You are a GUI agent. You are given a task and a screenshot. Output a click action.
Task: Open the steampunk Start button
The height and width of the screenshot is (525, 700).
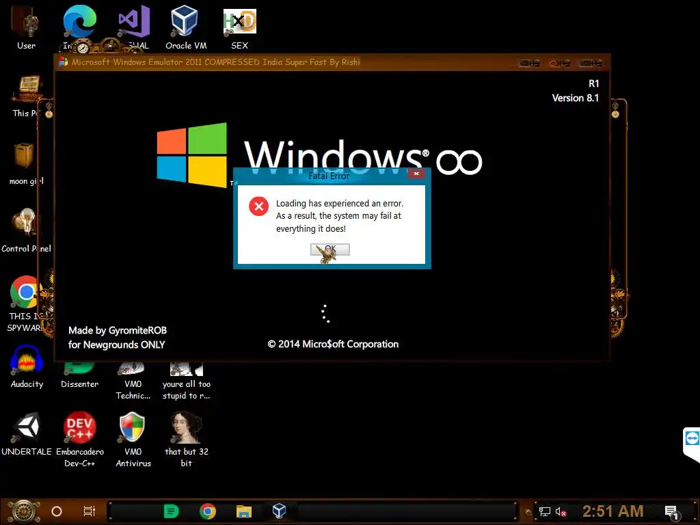(24, 511)
